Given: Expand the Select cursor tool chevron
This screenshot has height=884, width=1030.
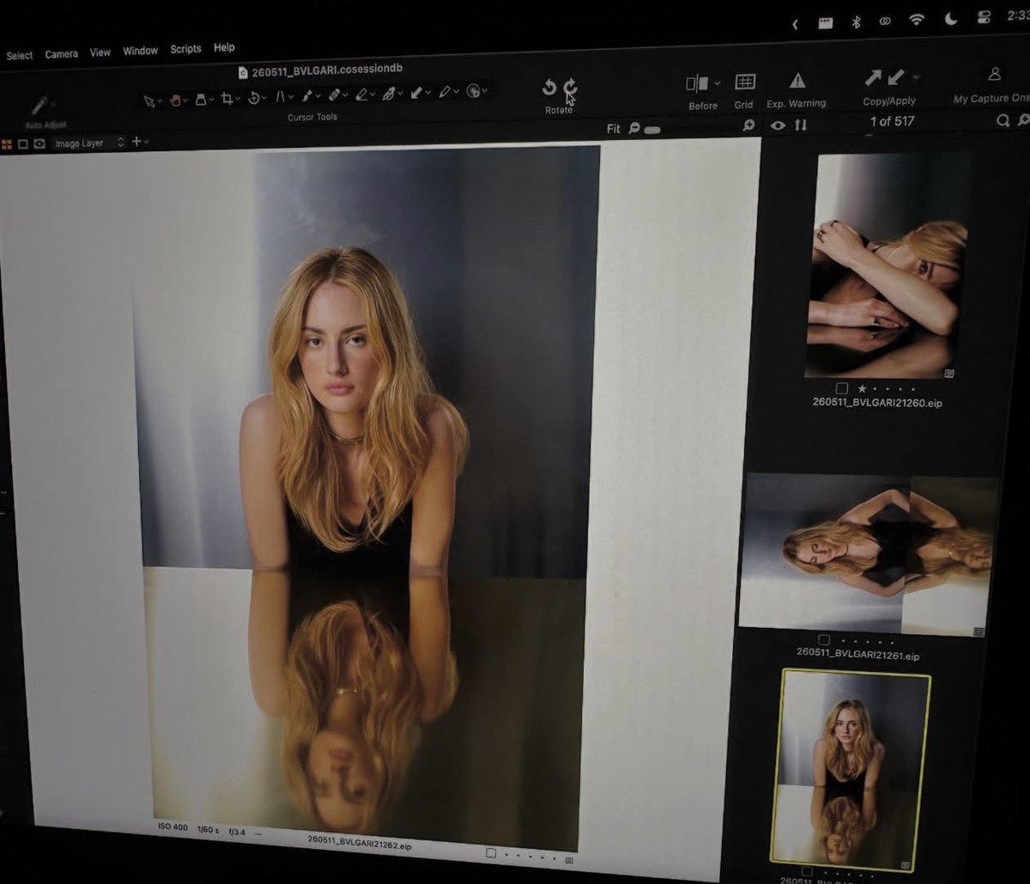Looking at the screenshot, I should (160, 101).
